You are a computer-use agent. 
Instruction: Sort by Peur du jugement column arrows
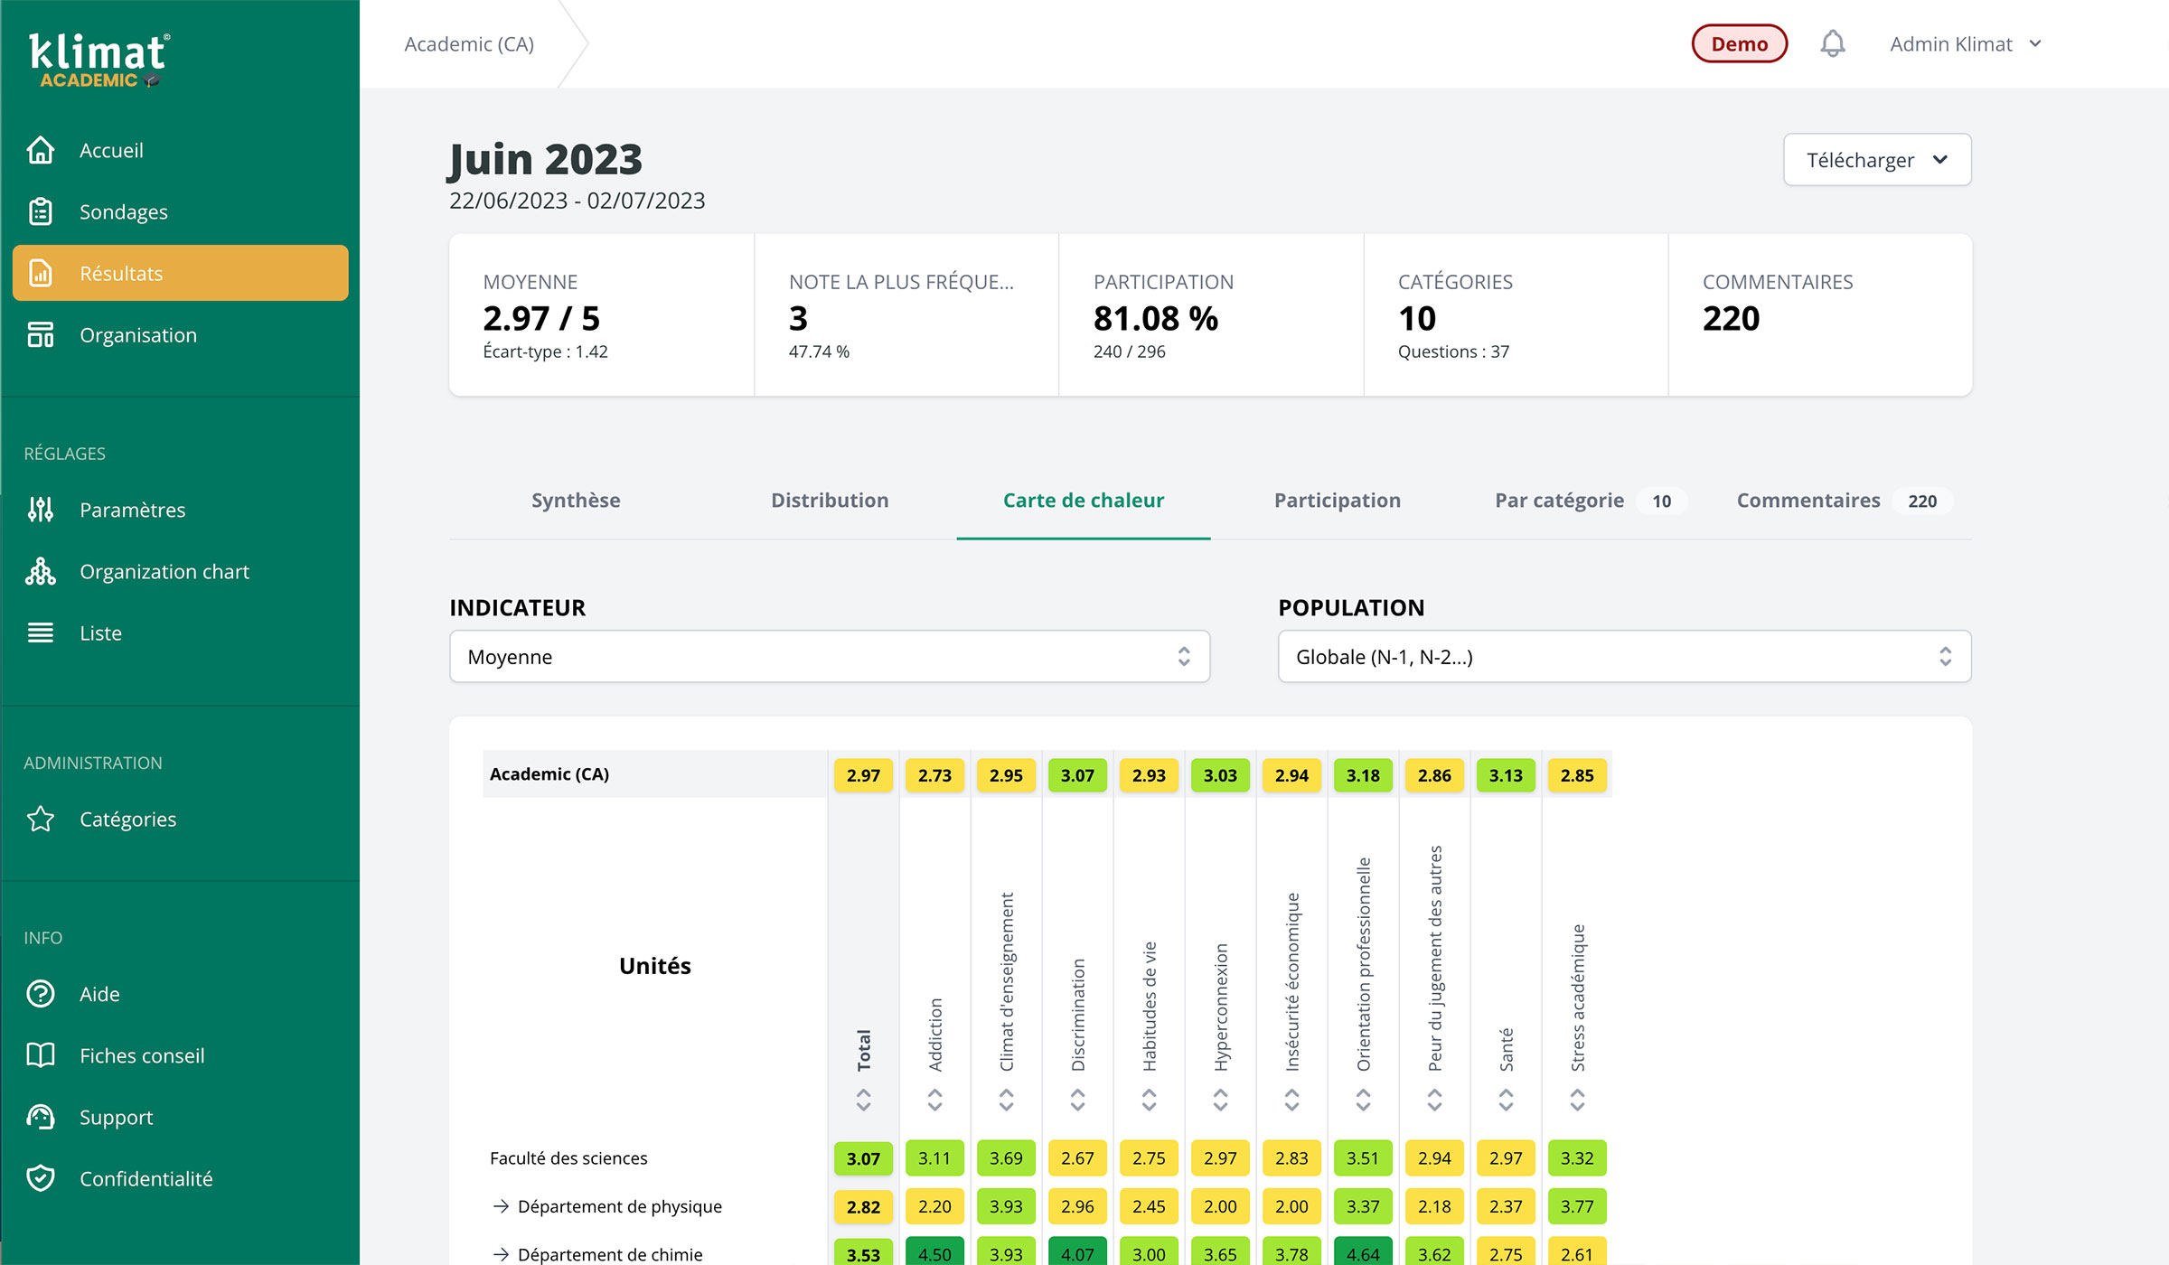point(1435,1100)
